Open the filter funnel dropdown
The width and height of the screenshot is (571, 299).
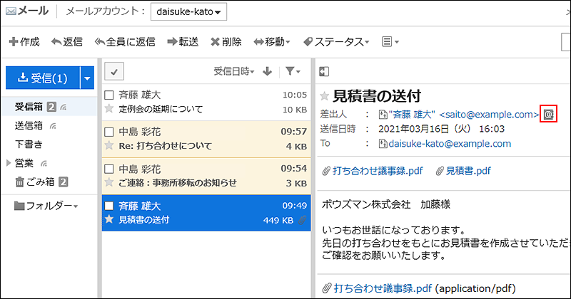coord(293,71)
